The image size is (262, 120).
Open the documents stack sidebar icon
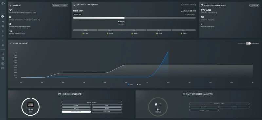(3, 45)
